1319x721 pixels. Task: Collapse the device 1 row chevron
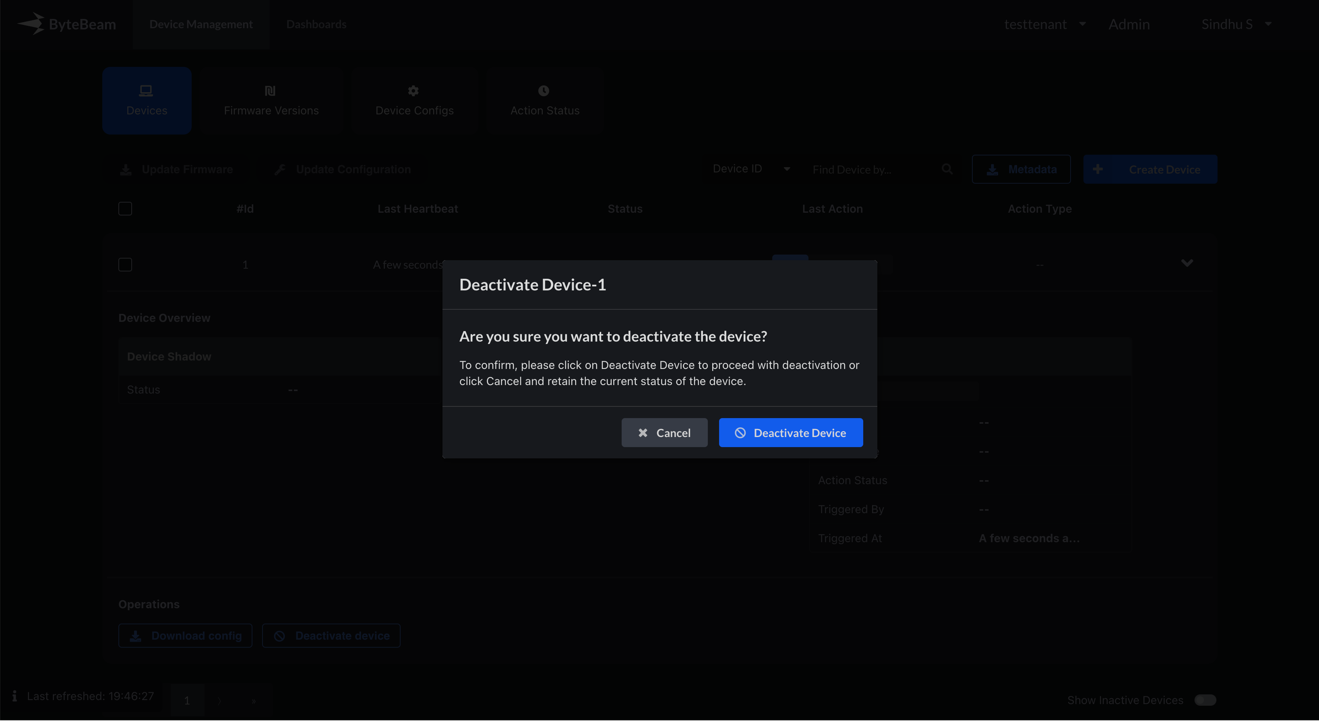click(x=1187, y=263)
